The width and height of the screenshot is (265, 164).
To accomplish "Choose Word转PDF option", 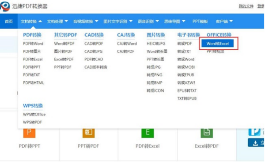I will point(64,44).
